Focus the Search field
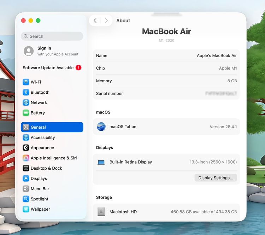The width and height of the screenshot is (265, 235). (52, 36)
